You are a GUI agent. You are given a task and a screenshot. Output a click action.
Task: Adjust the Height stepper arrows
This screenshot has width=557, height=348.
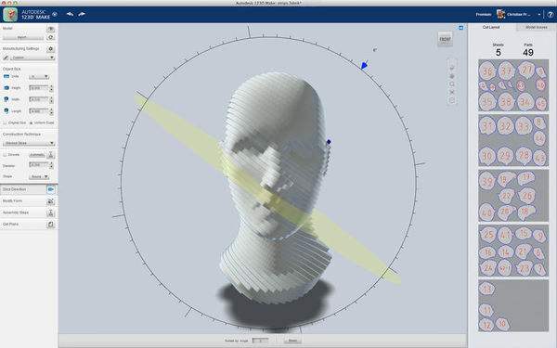(51, 88)
